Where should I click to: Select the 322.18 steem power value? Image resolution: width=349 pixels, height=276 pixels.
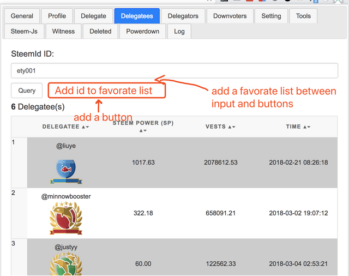pos(143,213)
